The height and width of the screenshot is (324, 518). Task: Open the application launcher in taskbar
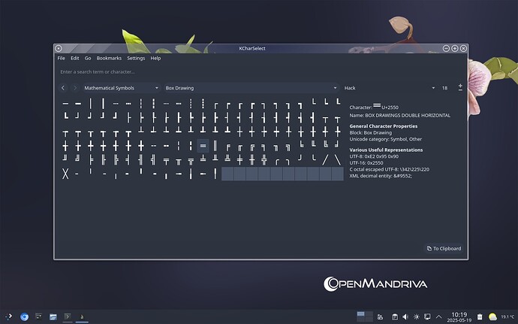click(9, 316)
